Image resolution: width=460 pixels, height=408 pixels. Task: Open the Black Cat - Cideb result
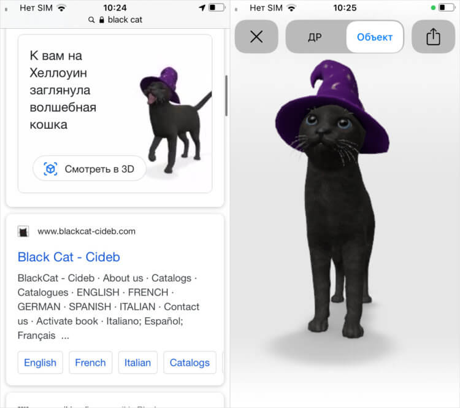pos(69,257)
